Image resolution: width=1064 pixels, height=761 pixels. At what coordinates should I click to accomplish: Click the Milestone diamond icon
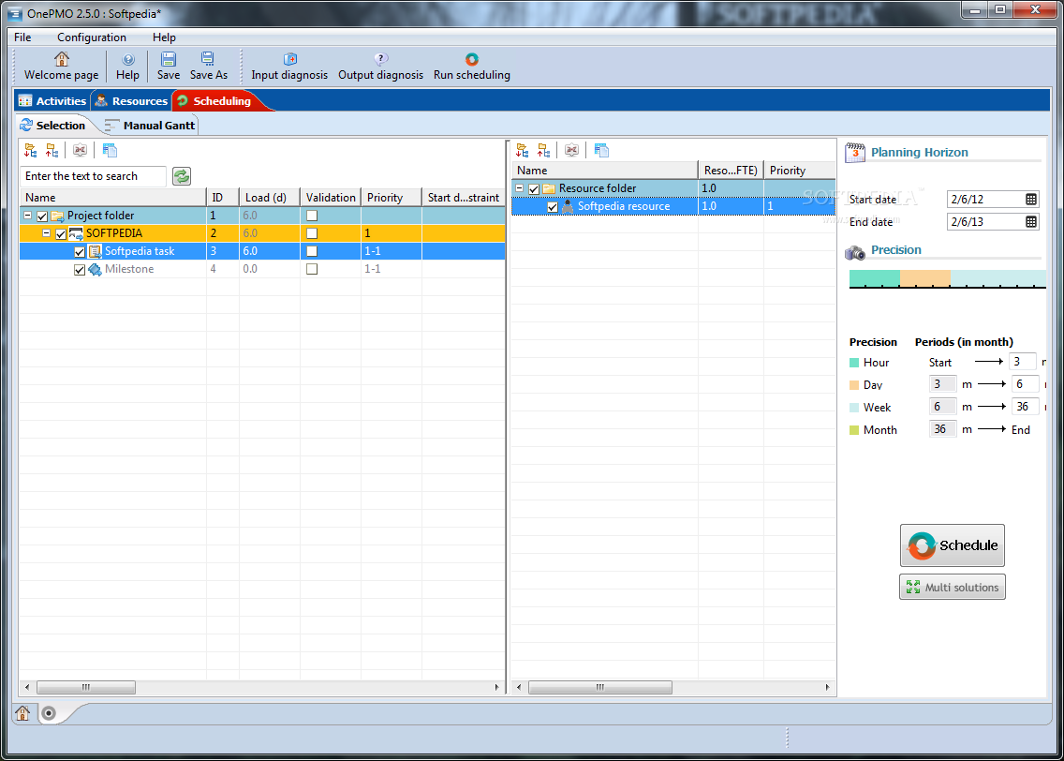pos(95,270)
